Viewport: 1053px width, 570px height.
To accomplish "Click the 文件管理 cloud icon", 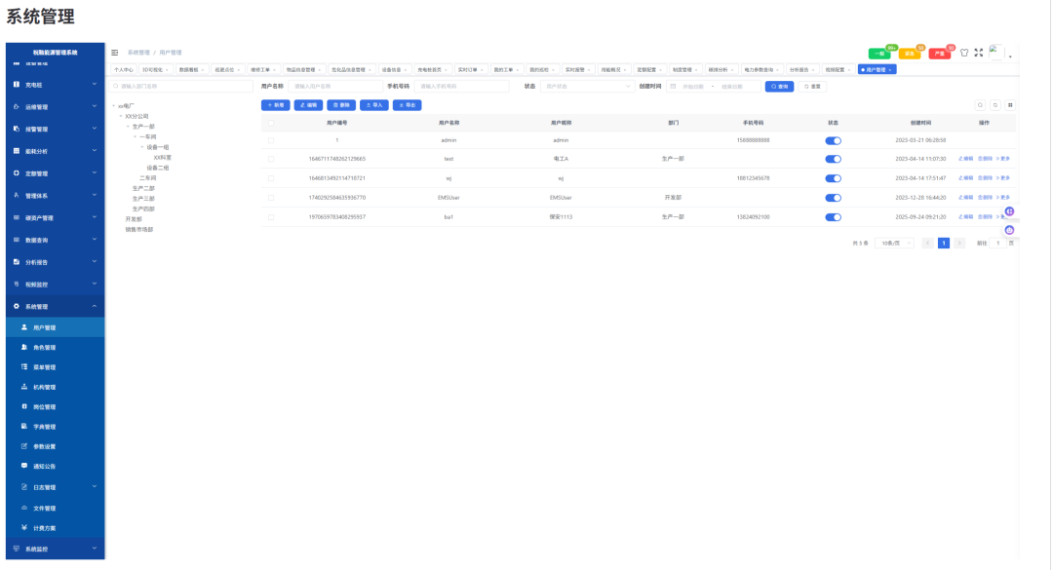I will 24,509.
